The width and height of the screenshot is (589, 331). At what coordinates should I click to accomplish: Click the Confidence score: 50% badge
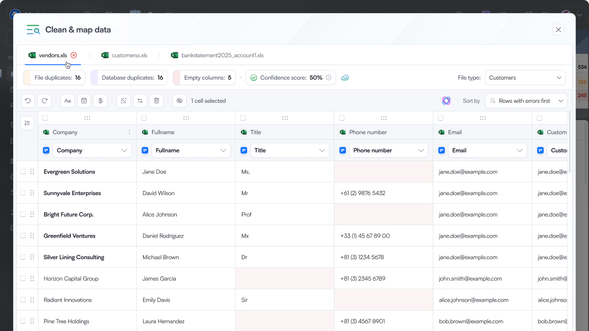(x=290, y=78)
